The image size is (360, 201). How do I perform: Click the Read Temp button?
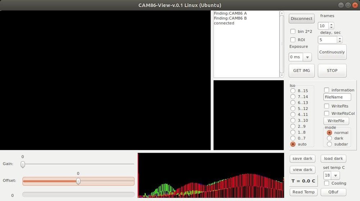pos(303,192)
